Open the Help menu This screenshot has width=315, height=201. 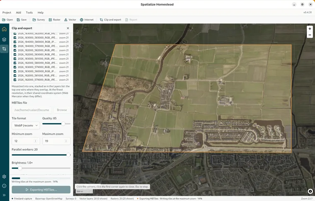point(40,12)
